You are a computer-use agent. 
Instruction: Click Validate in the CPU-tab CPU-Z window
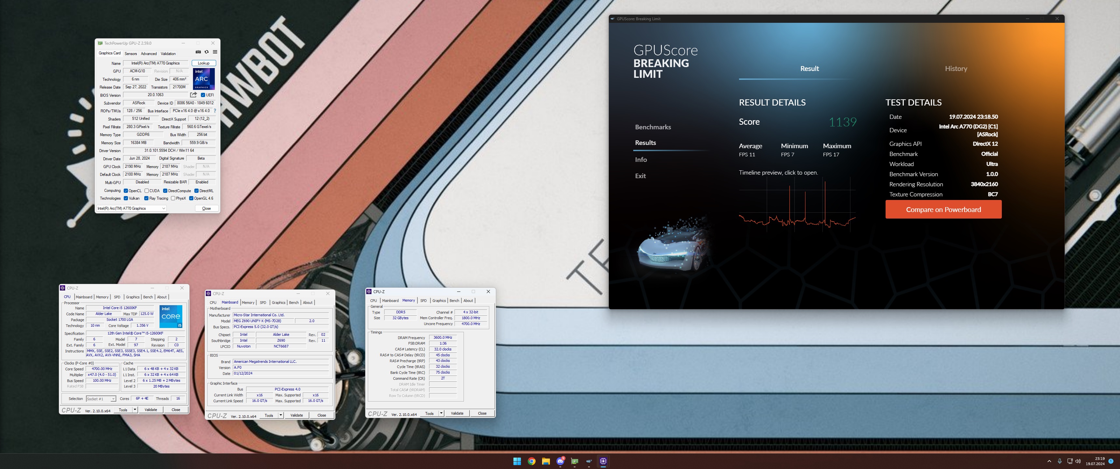[x=151, y=410]
